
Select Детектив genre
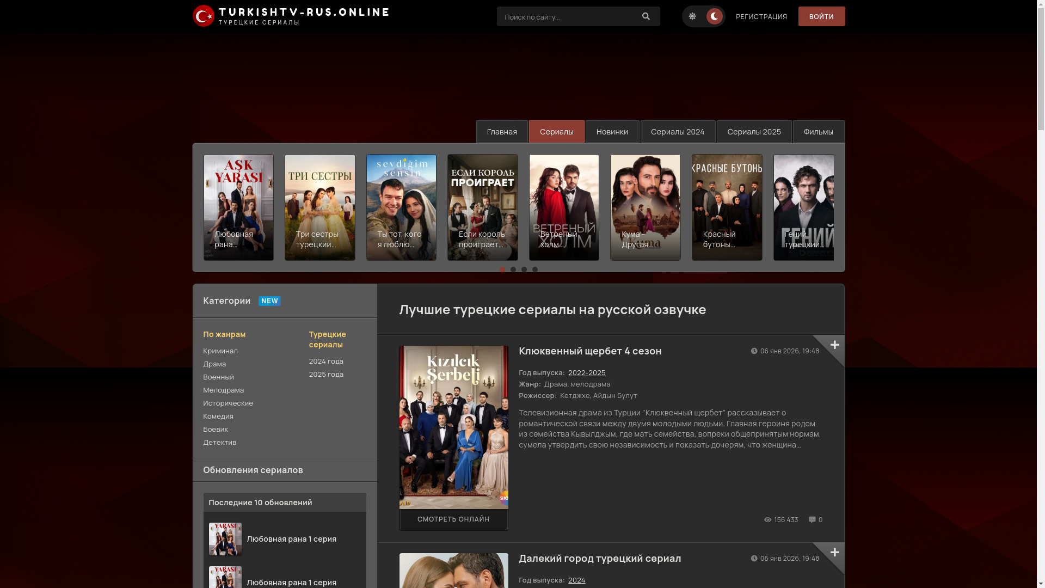click(x=220, y=443)
